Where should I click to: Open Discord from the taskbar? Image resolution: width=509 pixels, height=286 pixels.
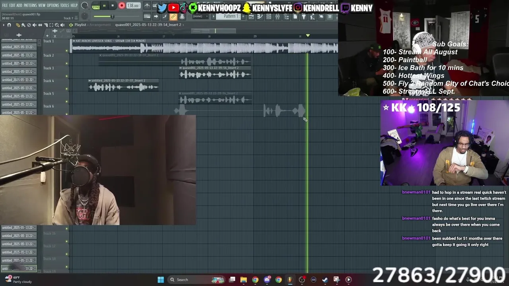coord(267,280)
